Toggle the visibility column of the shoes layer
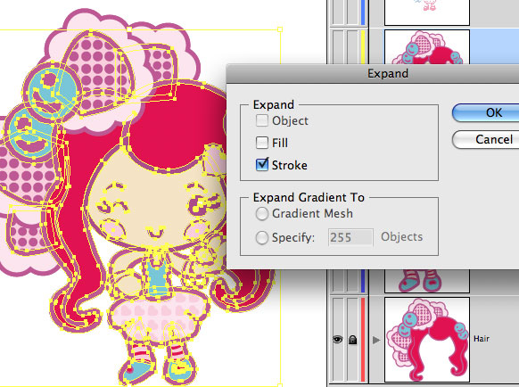519x387 pixels. pos(338,281)
